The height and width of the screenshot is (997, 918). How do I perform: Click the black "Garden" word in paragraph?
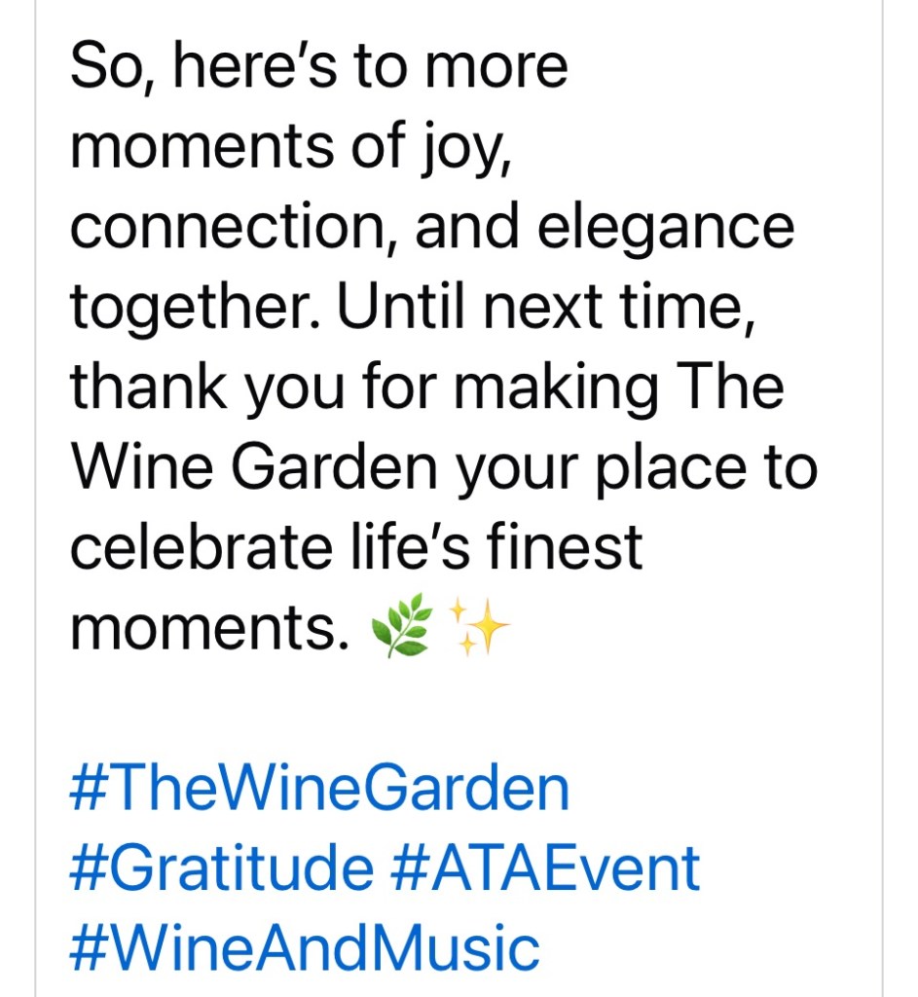point(325,467)
